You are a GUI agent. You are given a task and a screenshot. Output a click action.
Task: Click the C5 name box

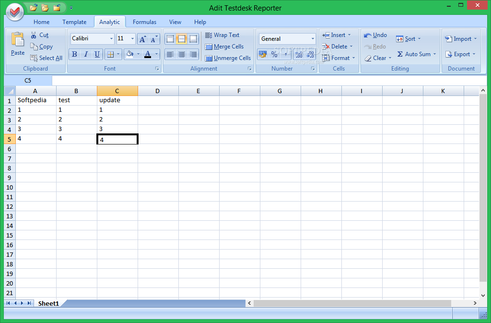[28, 81]
